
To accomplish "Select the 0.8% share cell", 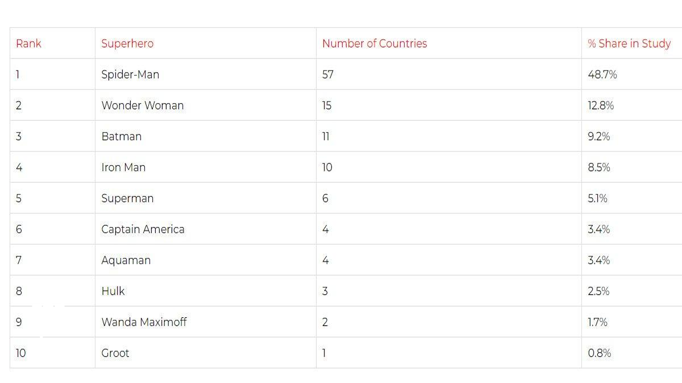I will click(x=600, y=353).
